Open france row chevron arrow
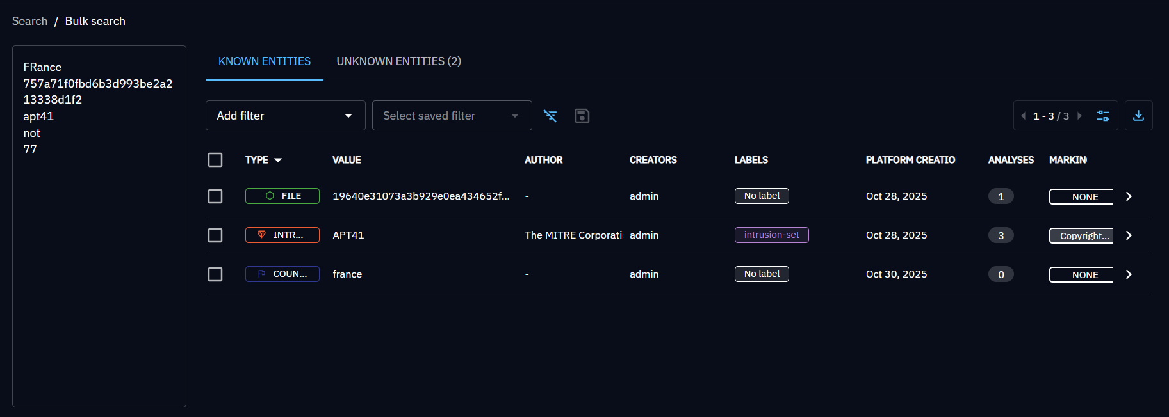This screenshot has width=1169, height=417. (1129, 274)
